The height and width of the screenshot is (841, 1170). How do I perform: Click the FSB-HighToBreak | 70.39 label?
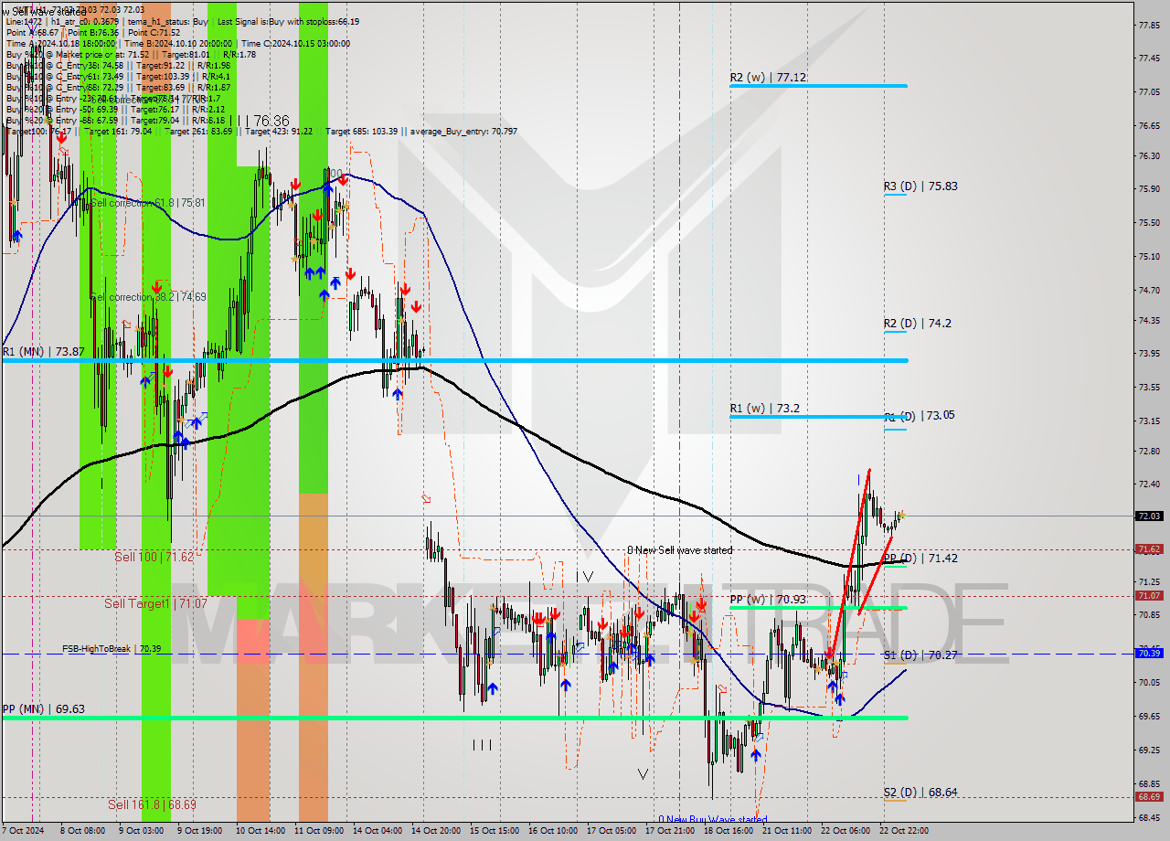click(x=112, y=648)
